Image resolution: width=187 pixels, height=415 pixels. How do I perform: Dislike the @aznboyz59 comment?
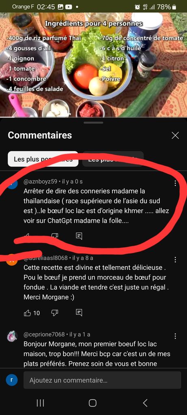tap(55, 236)
